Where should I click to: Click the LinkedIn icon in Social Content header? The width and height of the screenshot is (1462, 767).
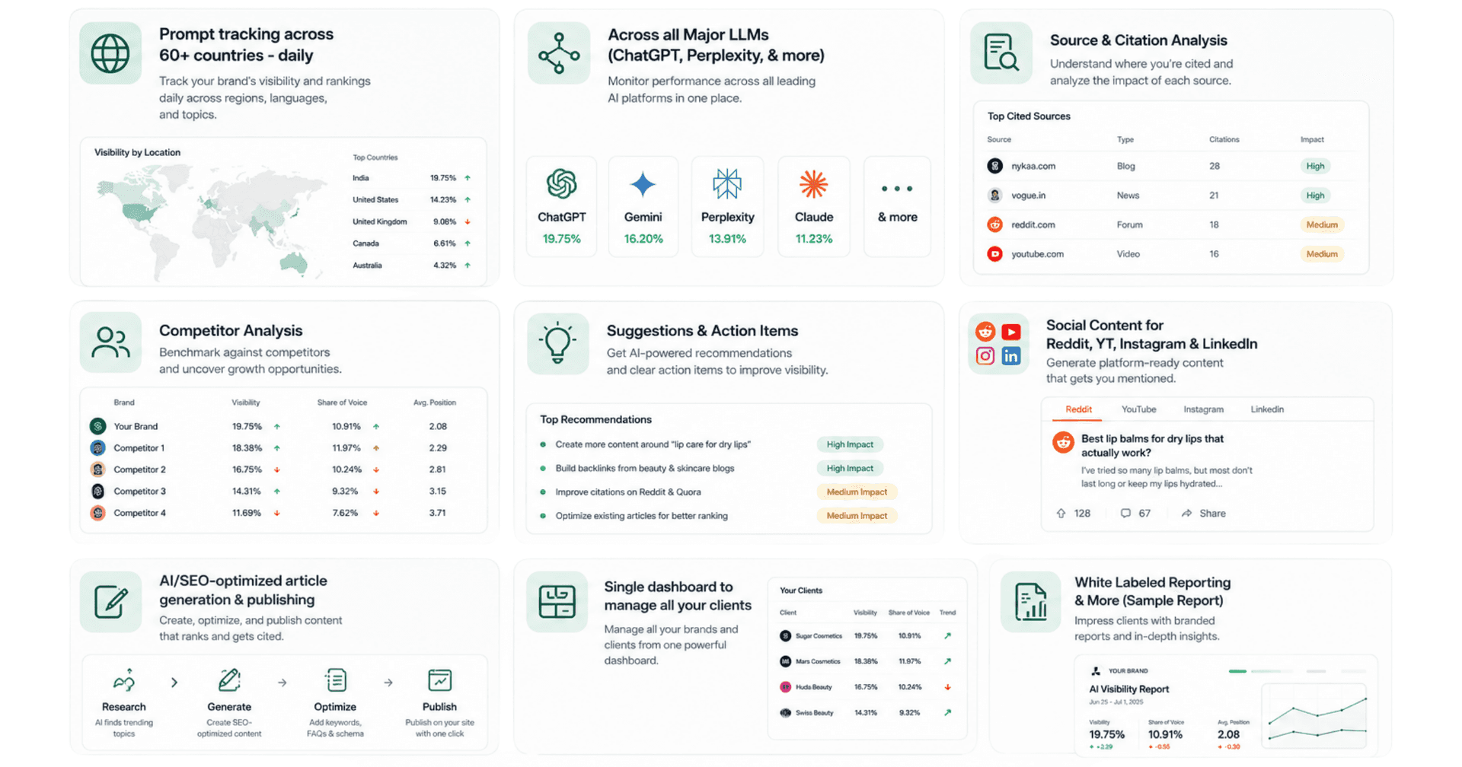(1011, 356)
